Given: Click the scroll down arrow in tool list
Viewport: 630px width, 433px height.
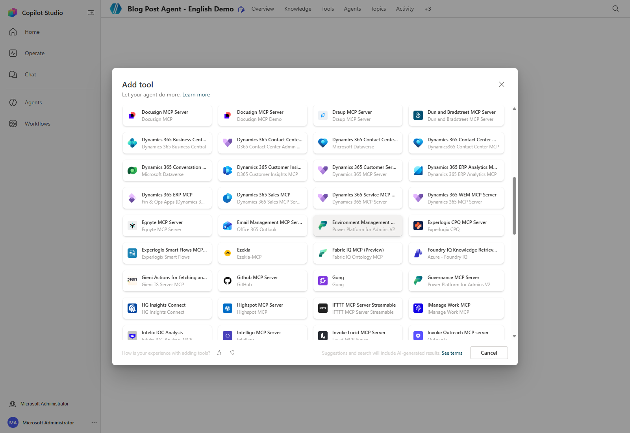Looking at the screenshot, I should [x=514, y=336].
